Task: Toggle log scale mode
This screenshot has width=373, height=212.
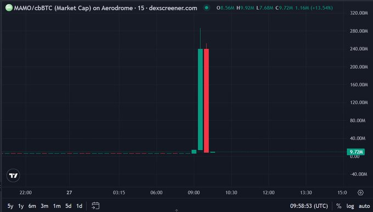Action: [350, 206]
